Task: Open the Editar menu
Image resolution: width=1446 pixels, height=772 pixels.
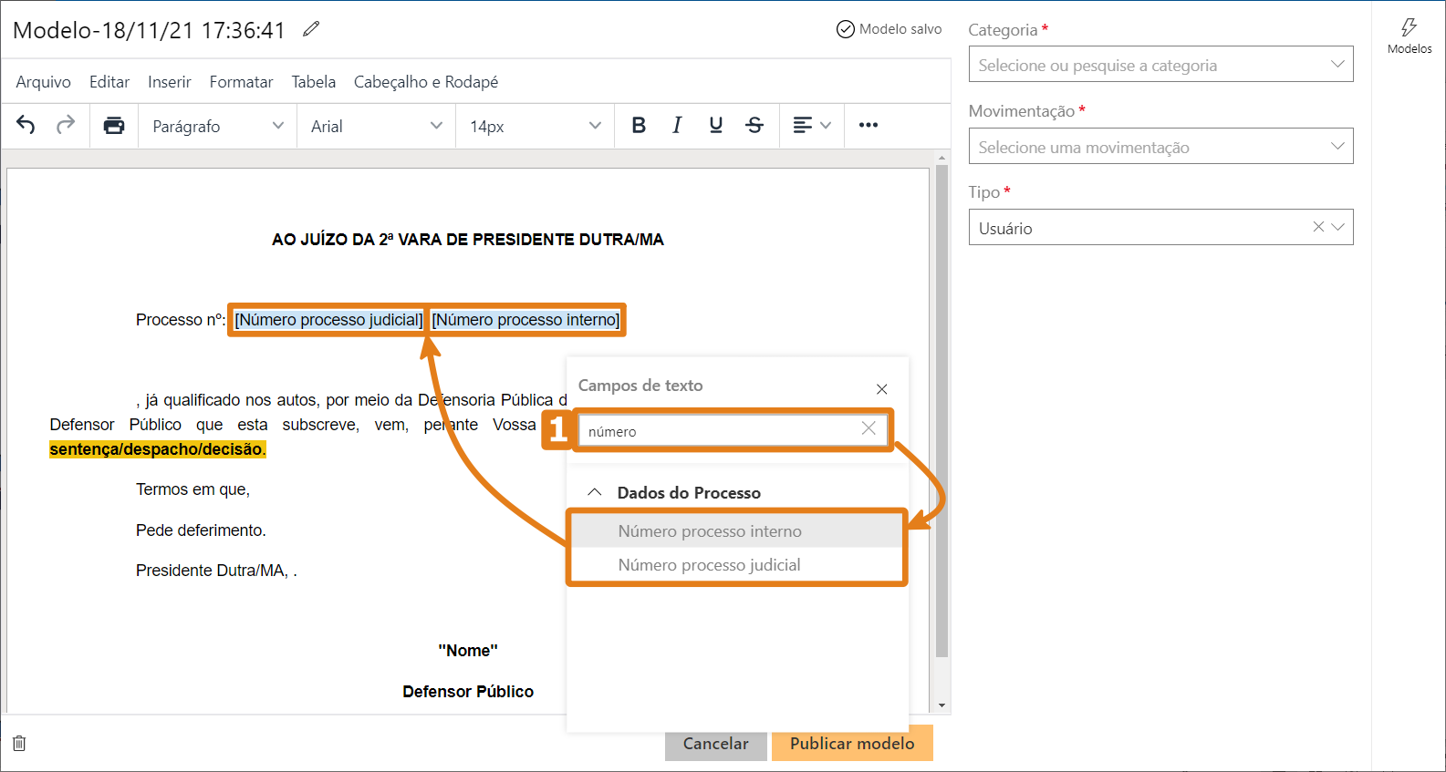Action: pyautogui.click(x=109, y=82)
